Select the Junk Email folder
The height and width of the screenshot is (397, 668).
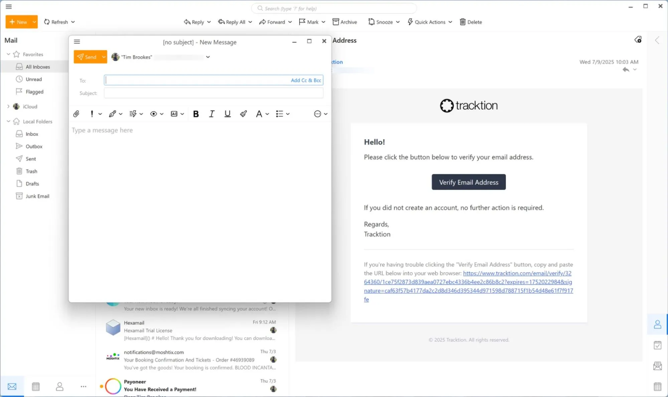[37, 196]
